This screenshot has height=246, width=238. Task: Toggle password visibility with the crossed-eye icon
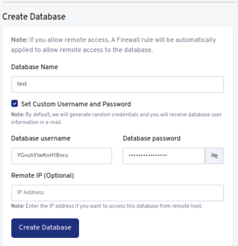pyautogui.click(x=214, y=156)
